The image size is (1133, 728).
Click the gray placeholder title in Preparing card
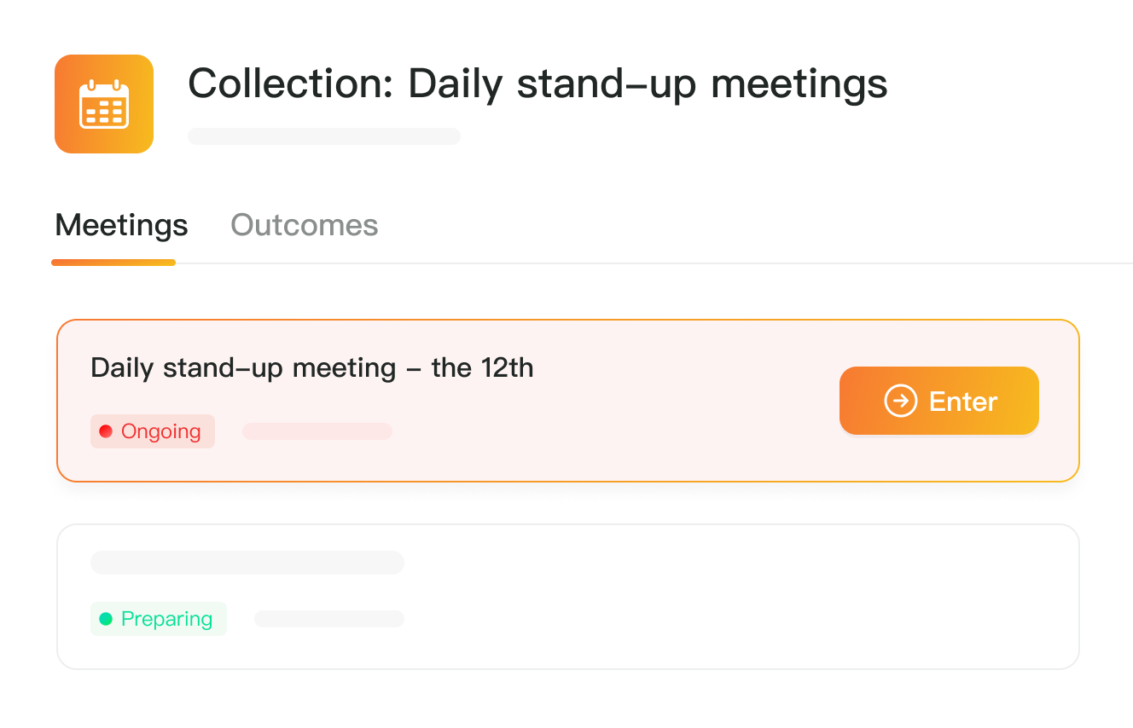pos(247,563)
